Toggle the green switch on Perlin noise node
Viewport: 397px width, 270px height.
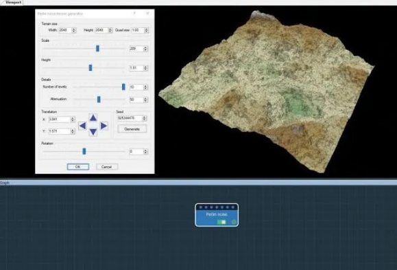(x=221, y=222)
